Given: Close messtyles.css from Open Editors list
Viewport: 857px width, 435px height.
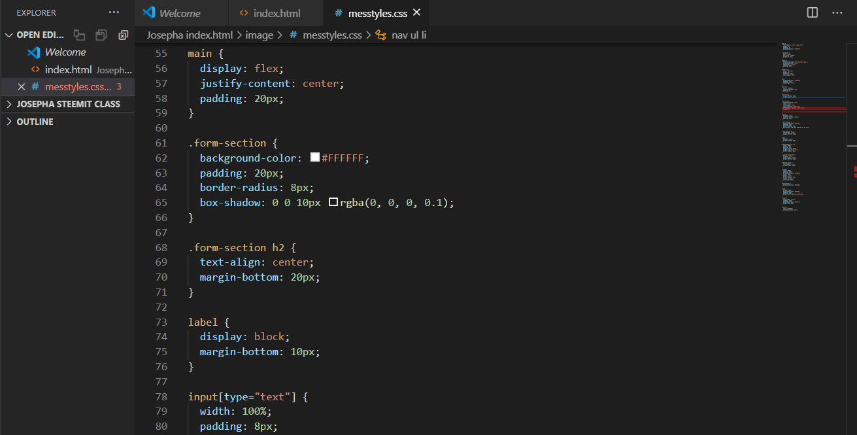Looking at the screenshot, I should (22, 86).
